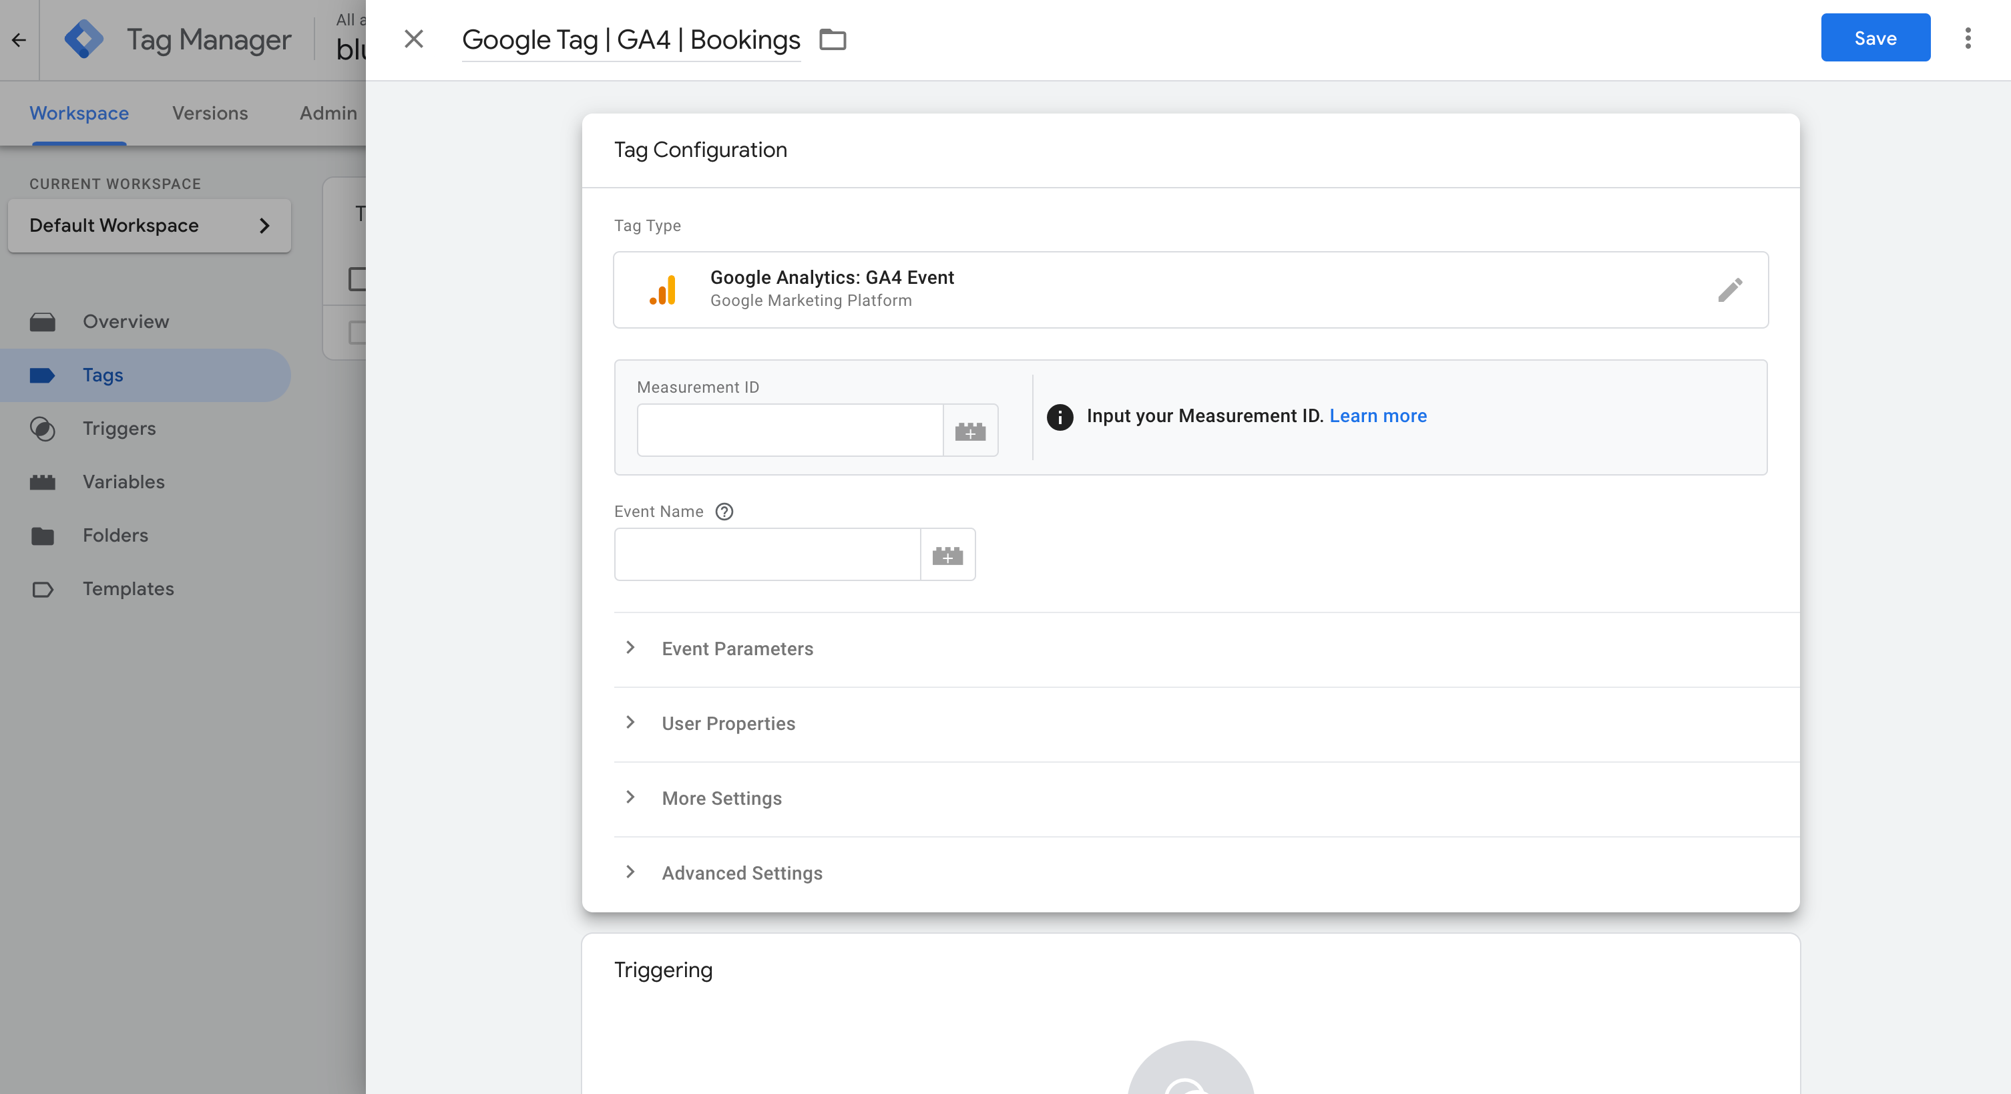Click the Tag Manager logo

[x=83, y=39]
